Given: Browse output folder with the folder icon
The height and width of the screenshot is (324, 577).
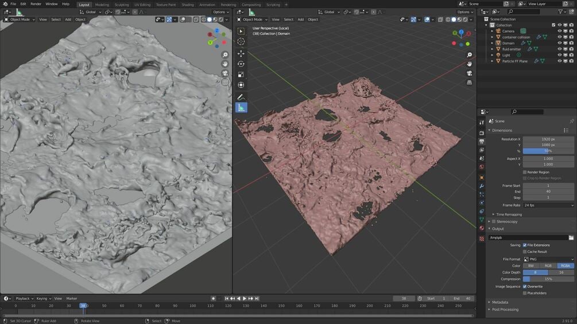Looking at the screenshot, I should 571,237.
